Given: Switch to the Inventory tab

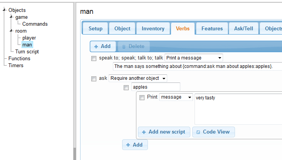Looking at the screenshot, I should pos(153,28).
